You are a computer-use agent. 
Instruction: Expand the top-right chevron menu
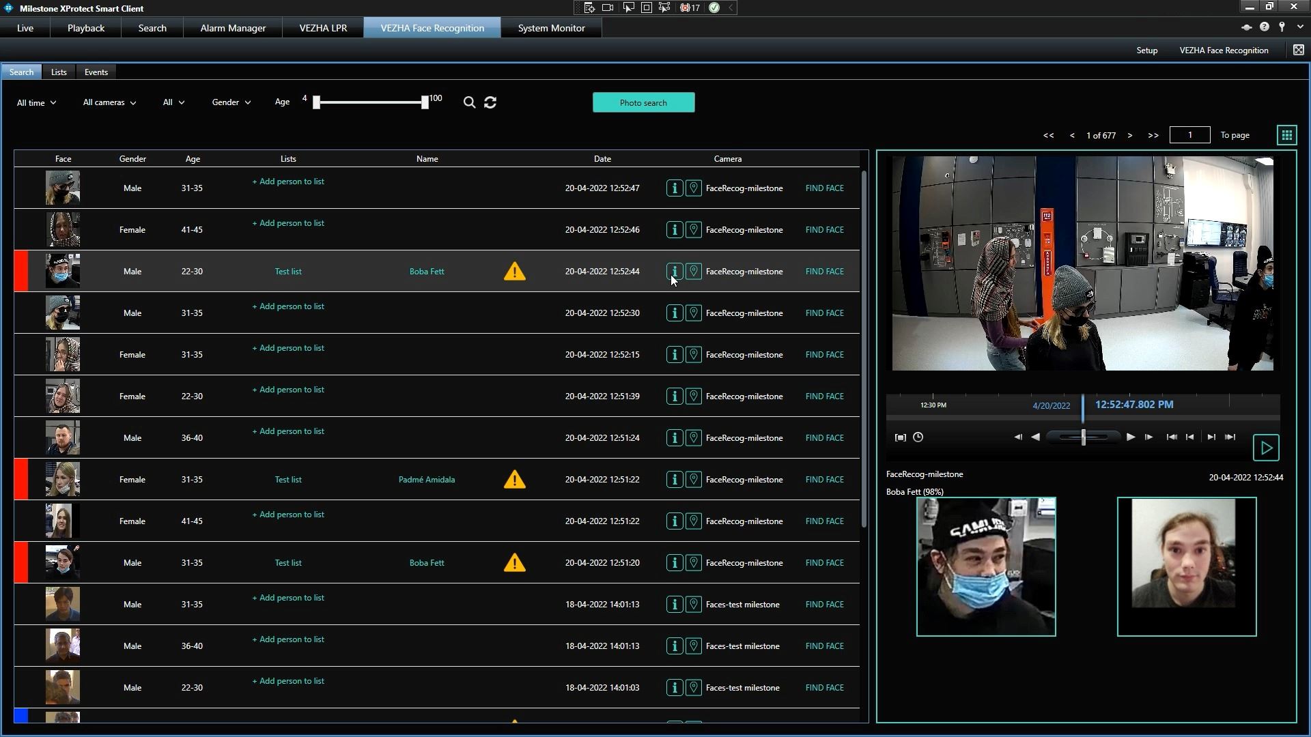pos(1300,27)
